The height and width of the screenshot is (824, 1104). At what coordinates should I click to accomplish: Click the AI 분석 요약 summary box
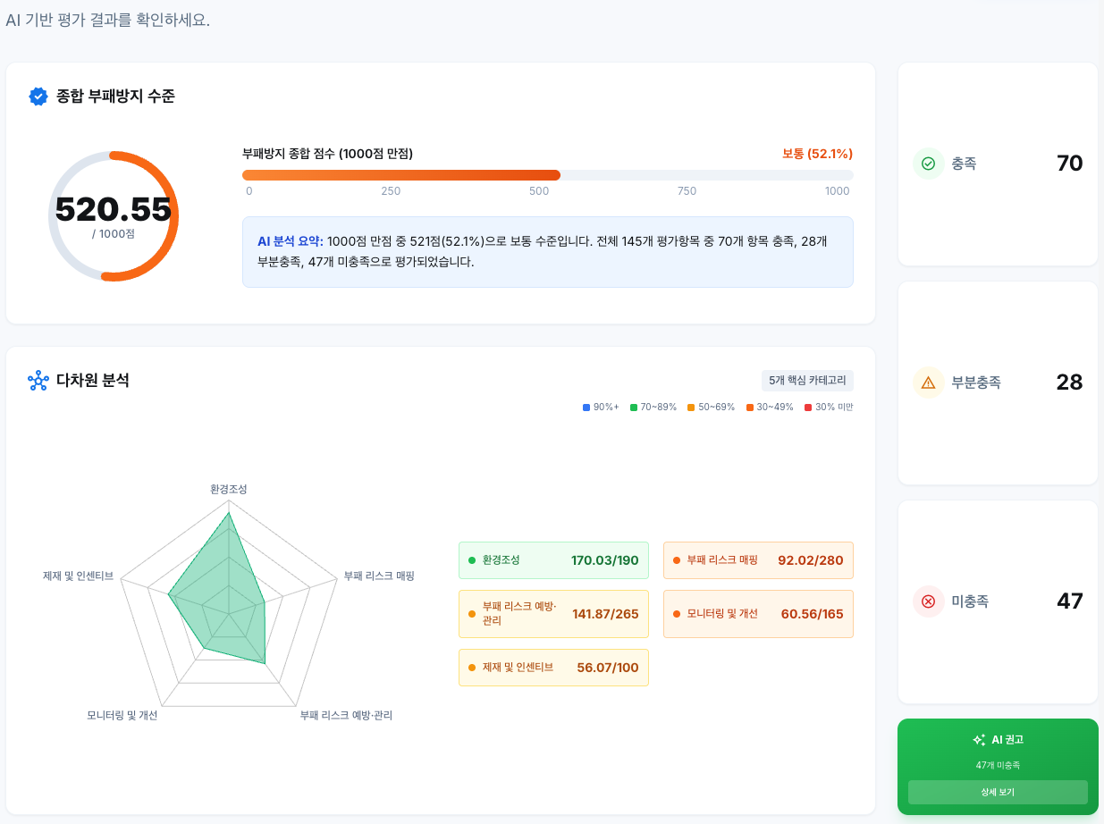point(547,252)
